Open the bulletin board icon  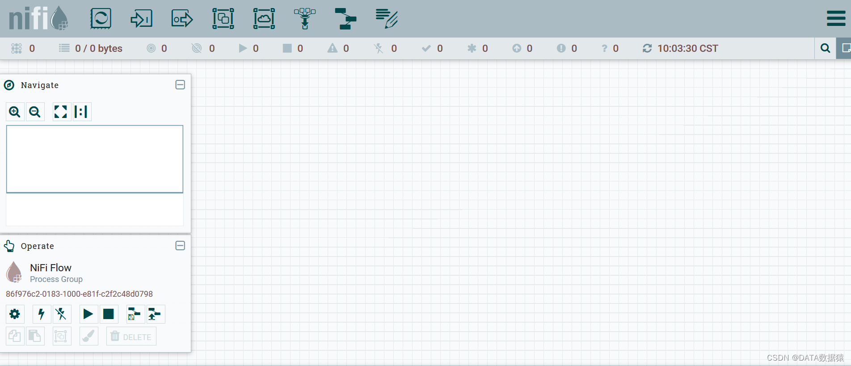(844, 48)
